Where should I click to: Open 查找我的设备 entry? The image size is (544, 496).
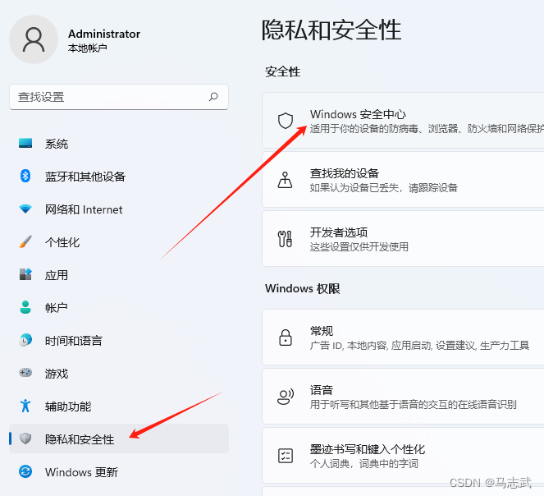(403, 180)
